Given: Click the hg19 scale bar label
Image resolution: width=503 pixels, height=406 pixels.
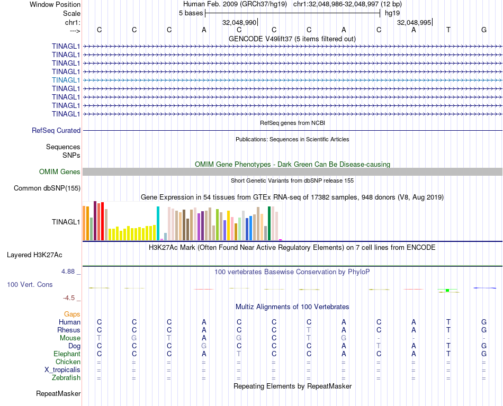Looking at the screenshot, I should (392, 13).
